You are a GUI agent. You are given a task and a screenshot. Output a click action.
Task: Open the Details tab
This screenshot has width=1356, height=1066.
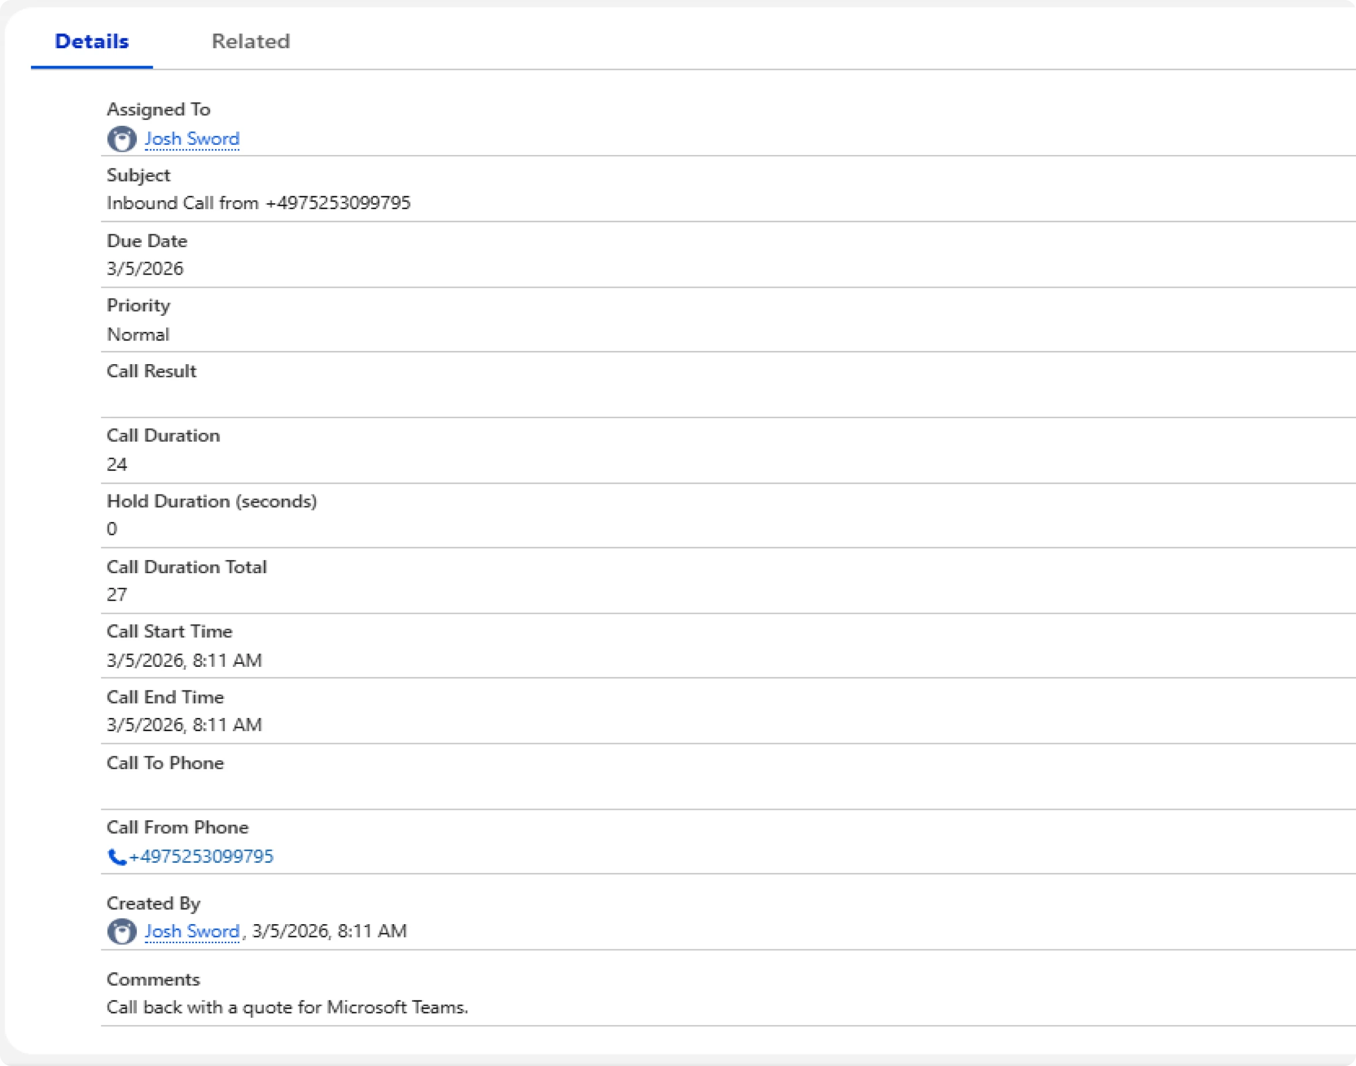click(92, 41)
